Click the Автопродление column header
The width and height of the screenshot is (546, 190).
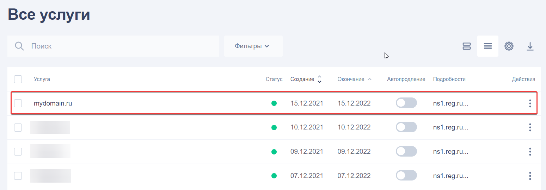click(406, 79)
